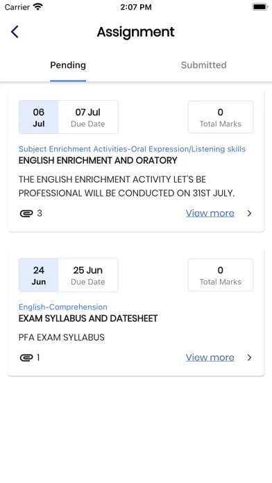Switch to the Submitted tab
This screenshot has width=272, height=483.
click(x=203, y=65)
